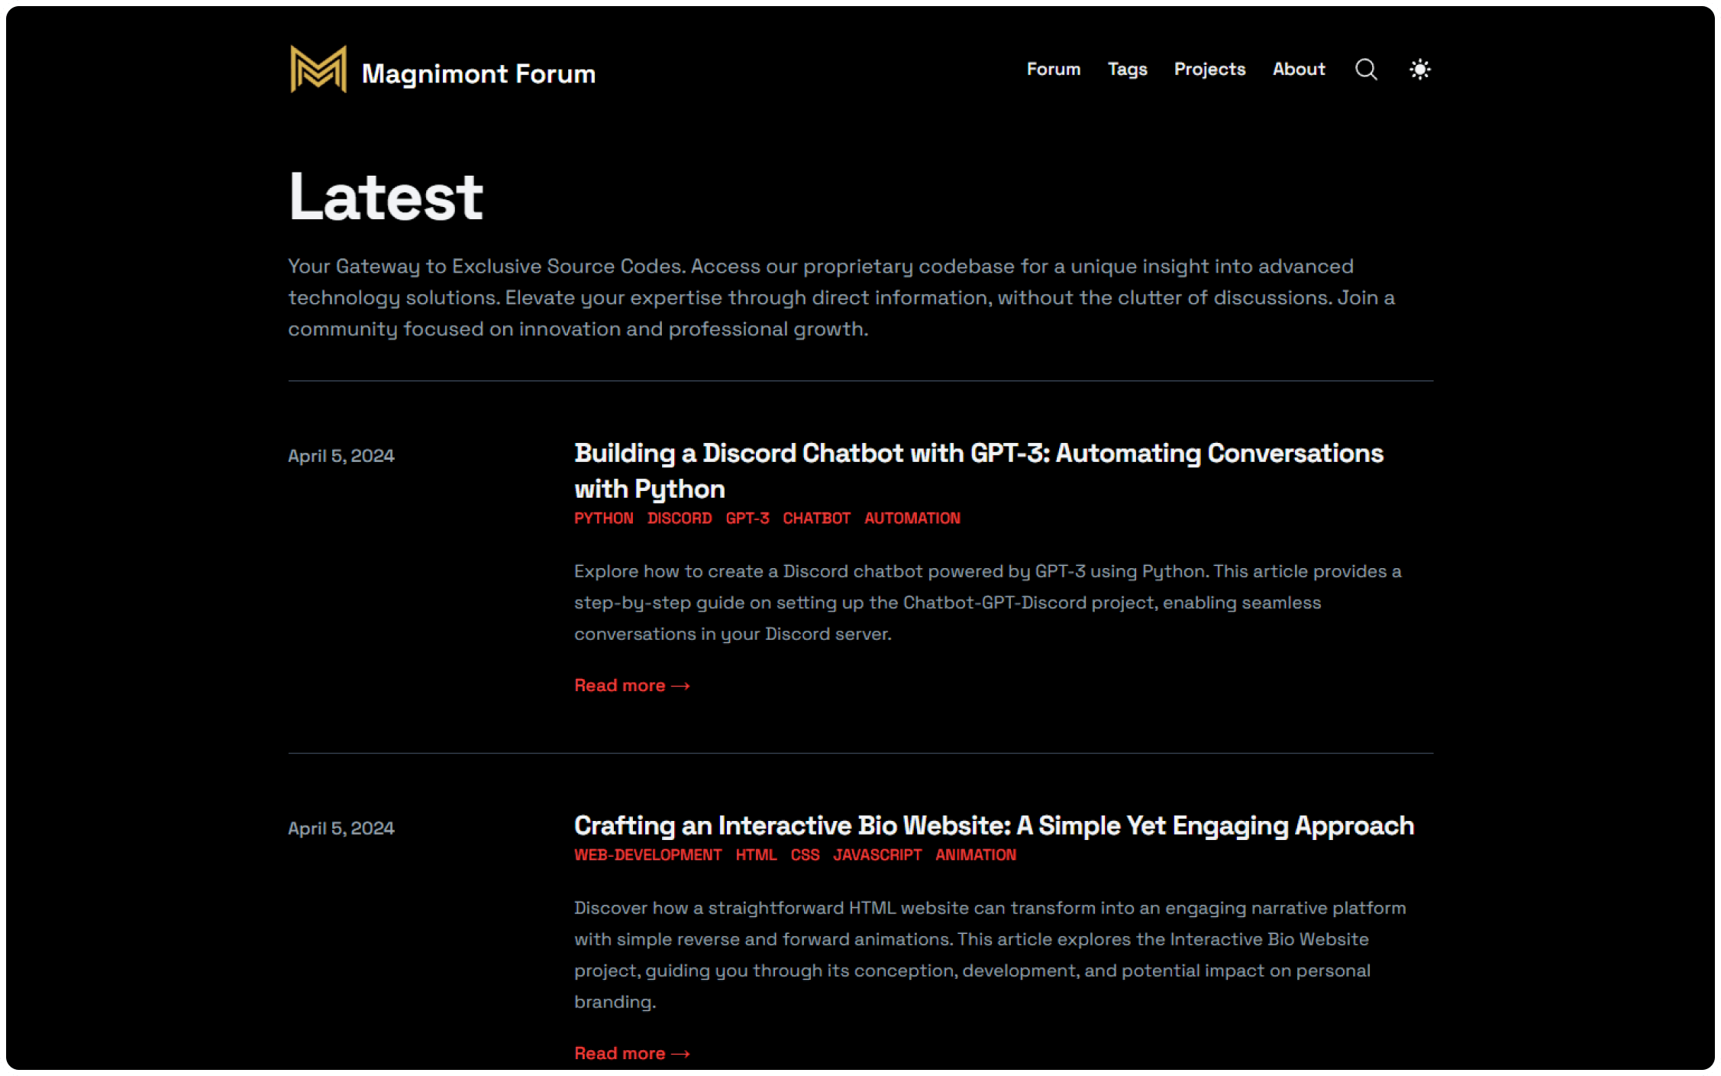Filter by the AUTOMATION tag
The image size is (1721, 1076).
pyautogui.click(x=912, y=519)
